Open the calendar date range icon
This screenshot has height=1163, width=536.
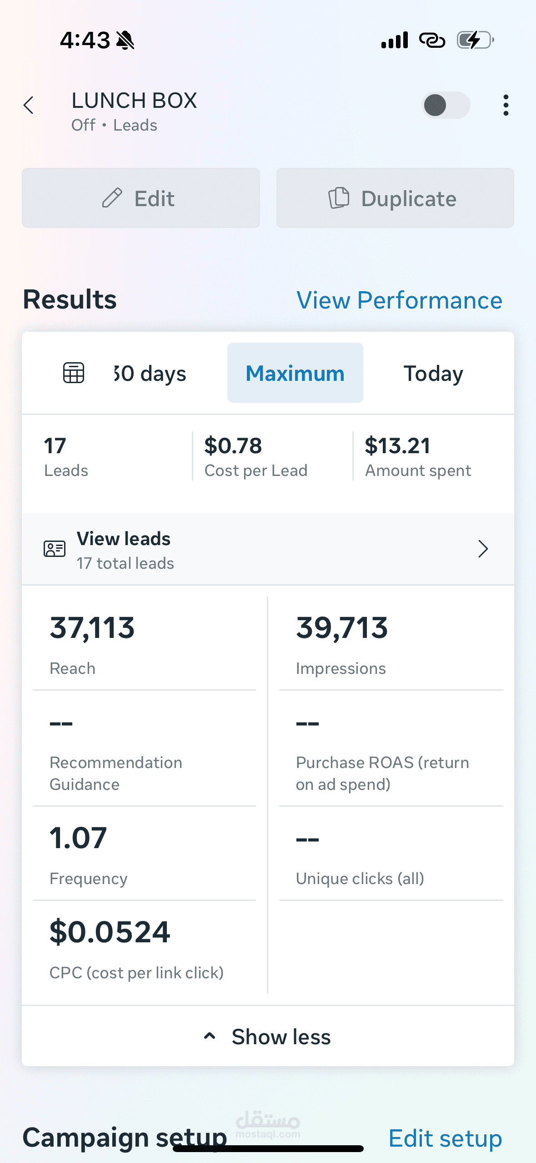pyautogui.click(x=74, y=373)
